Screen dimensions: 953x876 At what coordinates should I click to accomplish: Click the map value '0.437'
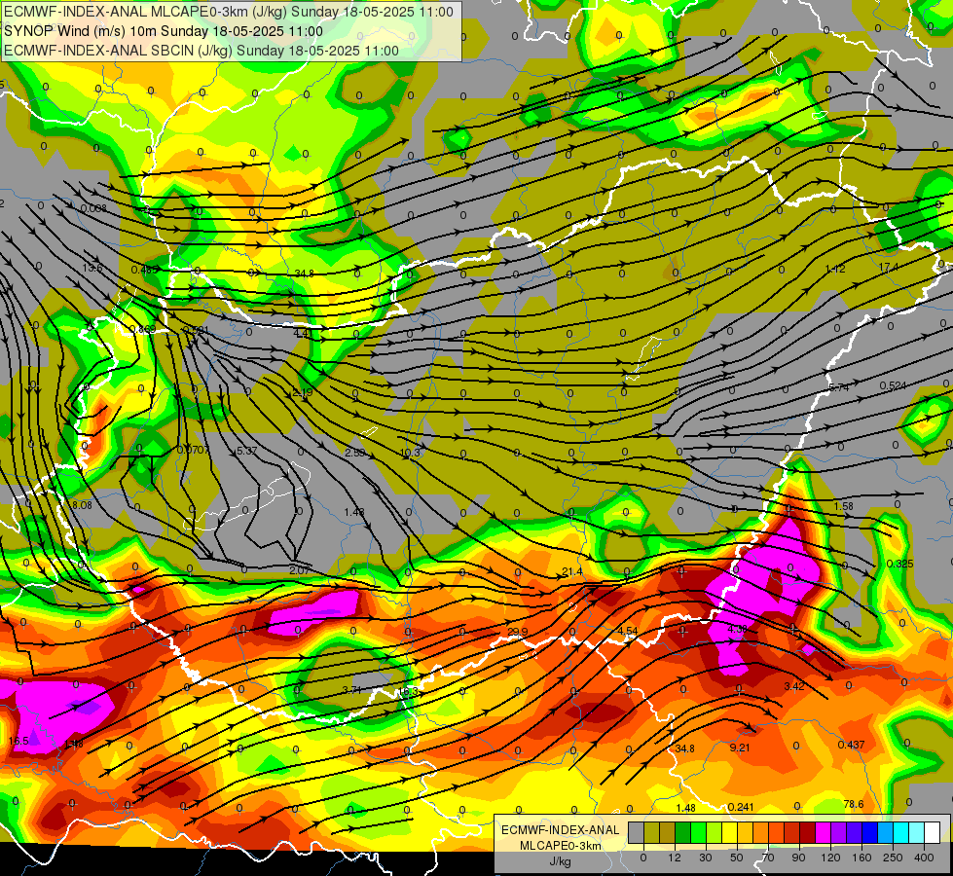click(851, 745)
